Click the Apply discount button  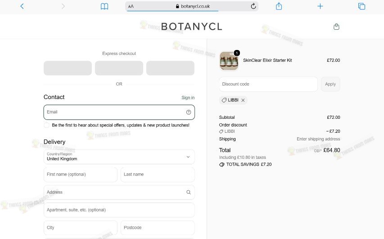330,84
